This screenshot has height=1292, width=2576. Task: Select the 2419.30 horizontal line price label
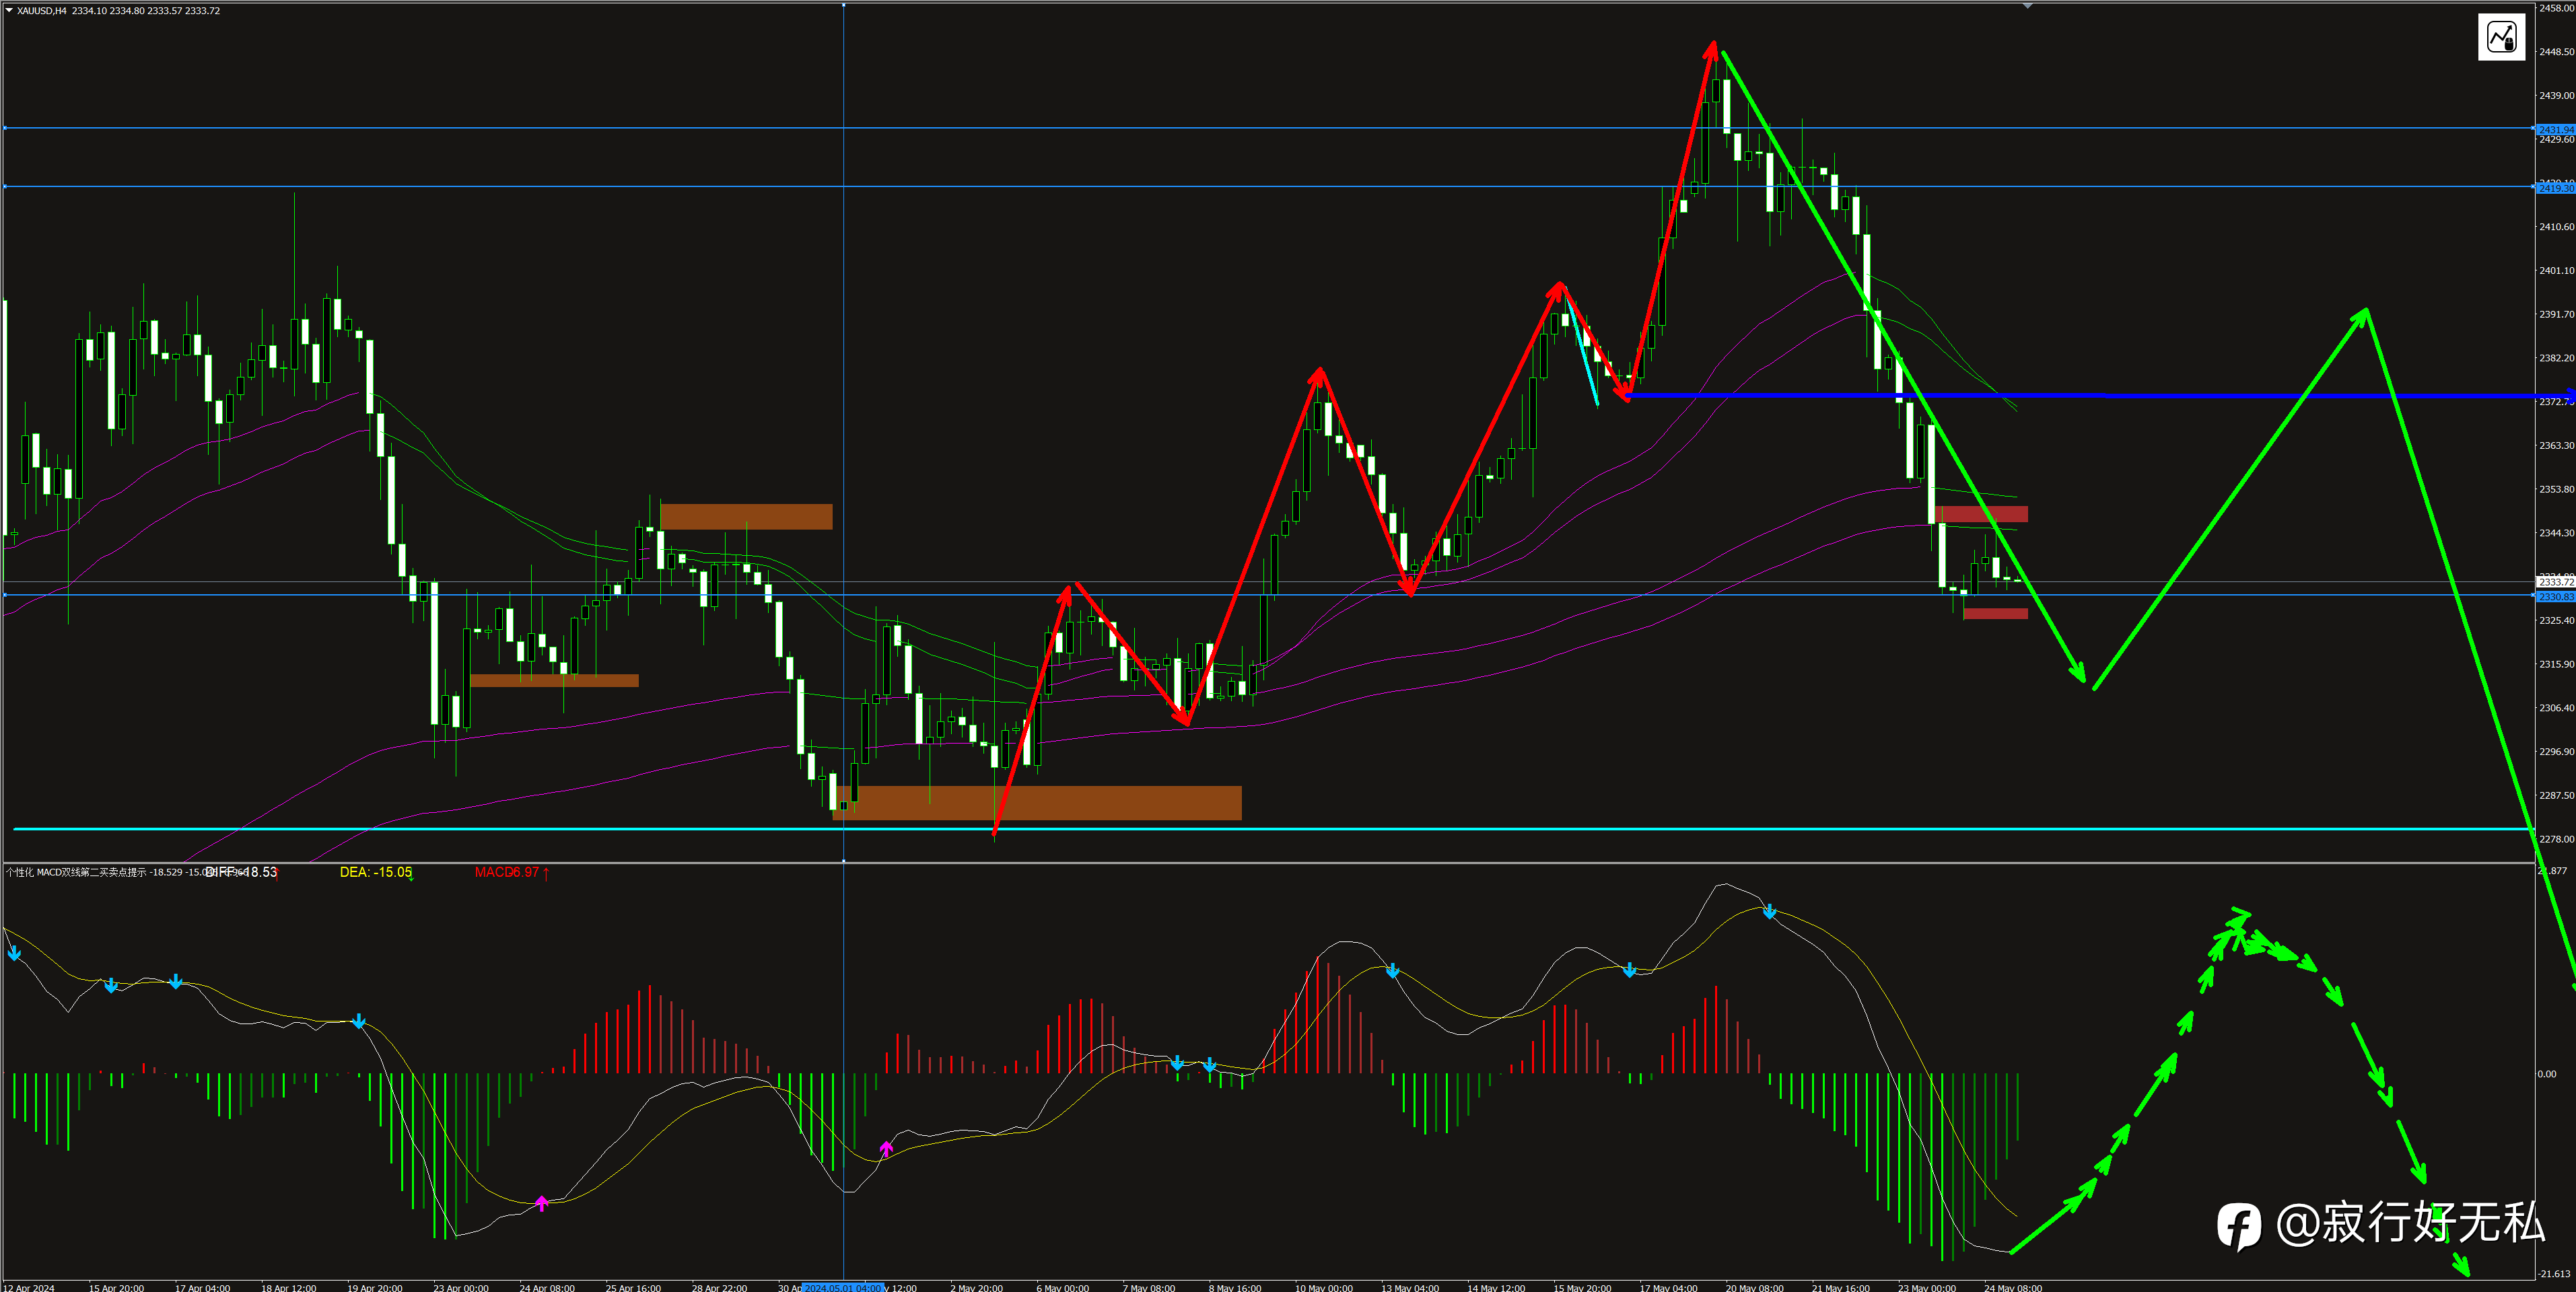tap(2556, 188)
